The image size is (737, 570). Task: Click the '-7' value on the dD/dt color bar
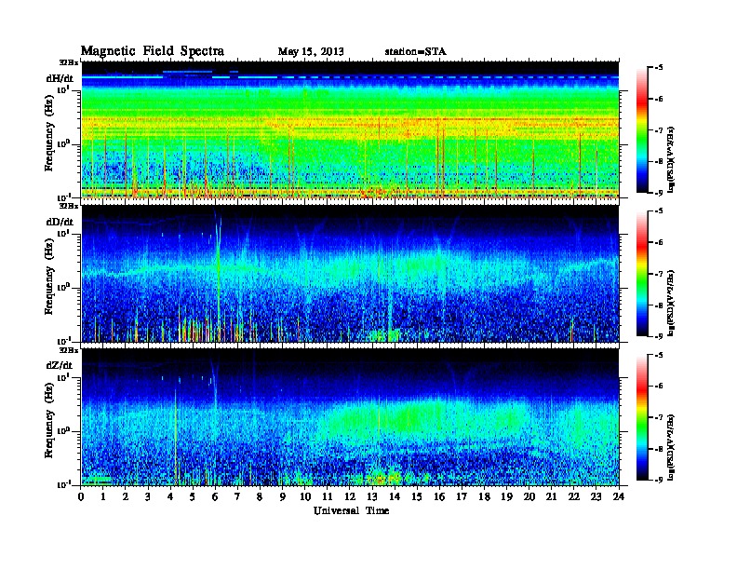coord(659,274)
